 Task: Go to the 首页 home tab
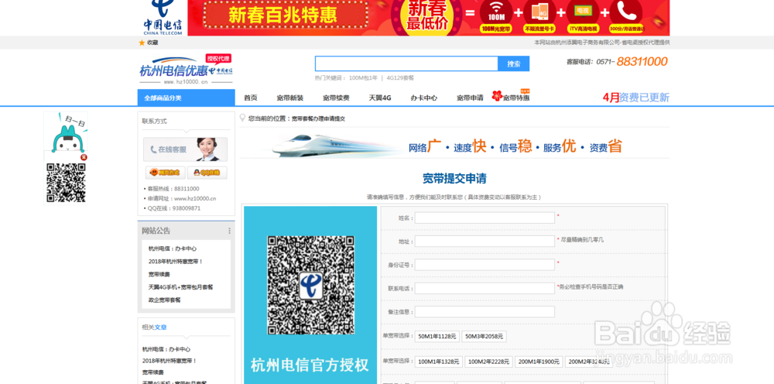coord(250,98)
